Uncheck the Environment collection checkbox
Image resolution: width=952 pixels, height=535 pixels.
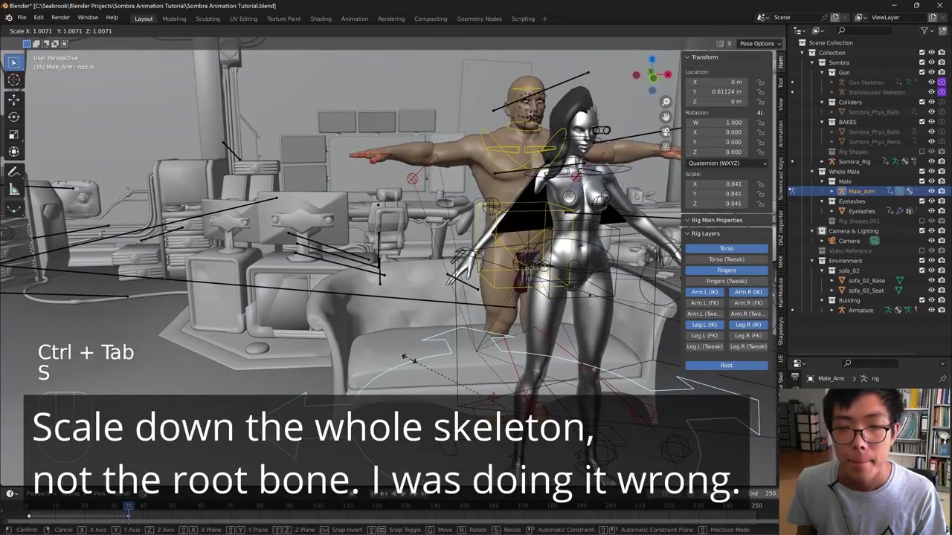click(x=922, y=261)
